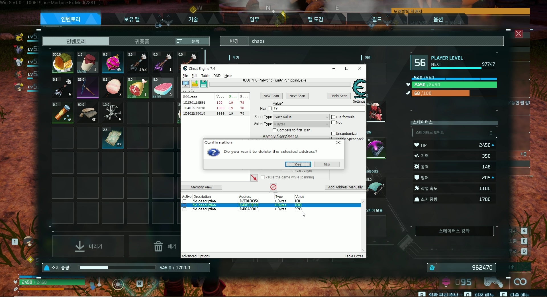Open the D3D menu

(x=217, y=76)
